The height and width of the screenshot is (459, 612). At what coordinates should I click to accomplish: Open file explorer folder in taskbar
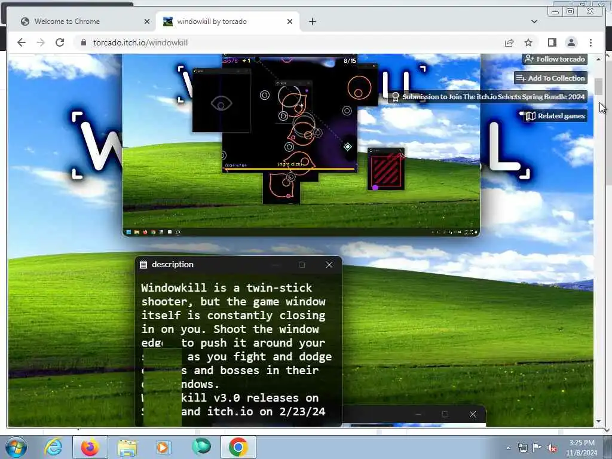[x=127, y=447]
